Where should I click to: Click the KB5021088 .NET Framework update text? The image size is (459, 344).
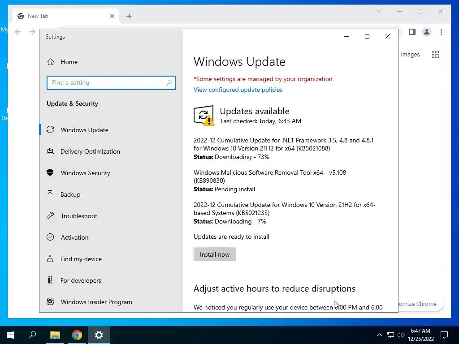point(283,144)
